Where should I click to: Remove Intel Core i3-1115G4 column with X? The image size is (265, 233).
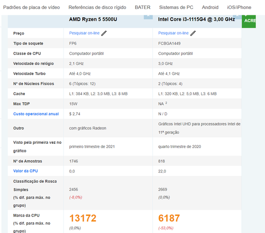pyautogui.click(x=237, y=16)
